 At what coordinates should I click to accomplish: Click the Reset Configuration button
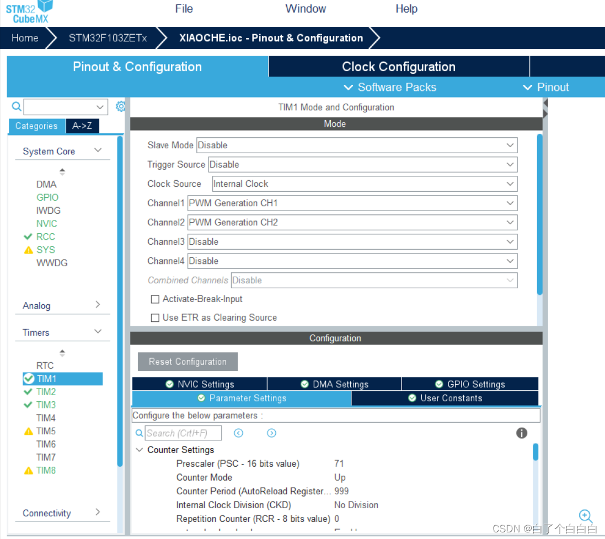tap(188, 362)
